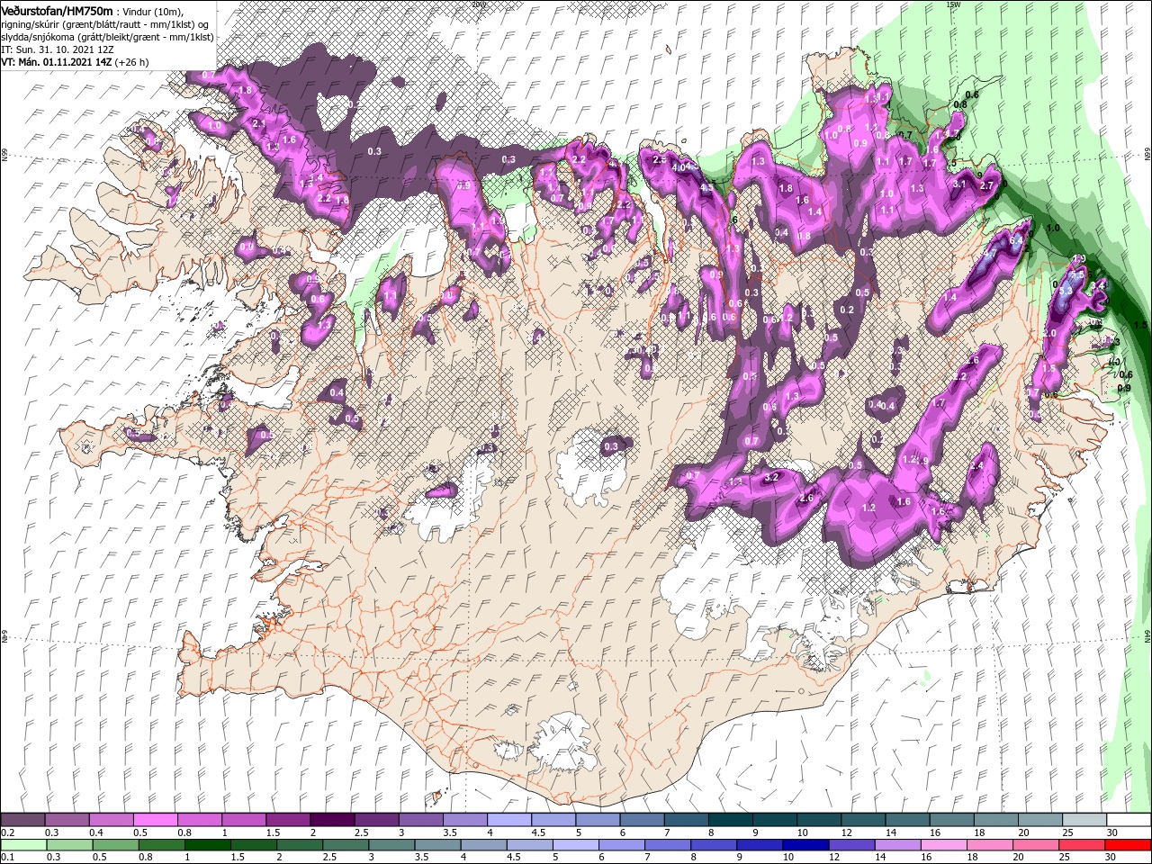Click the '0.2' label in the snow legend

[x=7, y=832]
